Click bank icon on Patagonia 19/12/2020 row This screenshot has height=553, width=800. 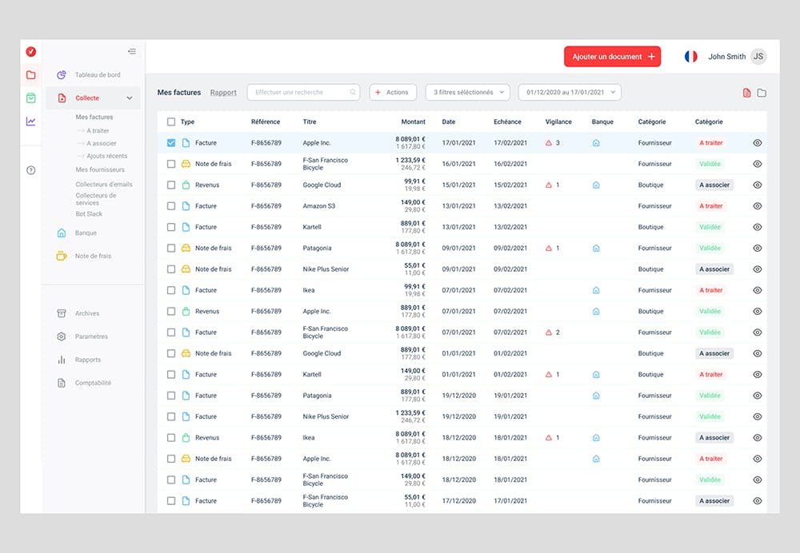596,396
